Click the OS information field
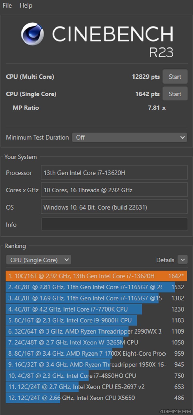Image resolution: width=193 pixels, height=415 pixels. [x=114, y=207]
